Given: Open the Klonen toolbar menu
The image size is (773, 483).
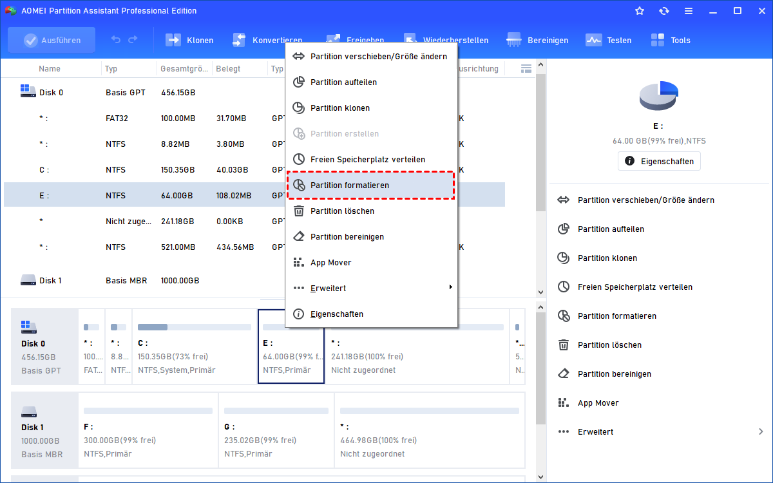Looking at the screenshot, I should 189,40.
